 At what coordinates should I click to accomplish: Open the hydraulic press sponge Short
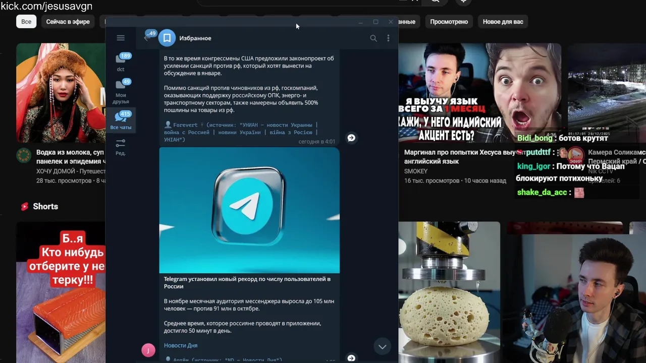[x=449, y=292]
